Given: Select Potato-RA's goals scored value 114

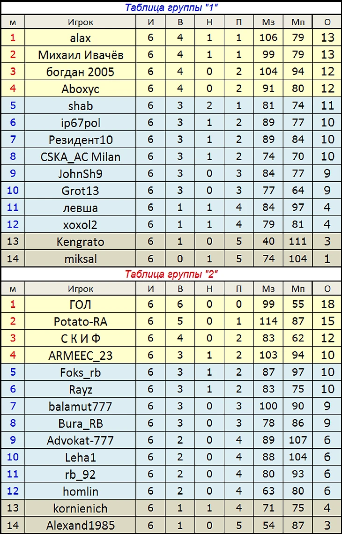Looking at the screenshot, I should coord(268,321).
